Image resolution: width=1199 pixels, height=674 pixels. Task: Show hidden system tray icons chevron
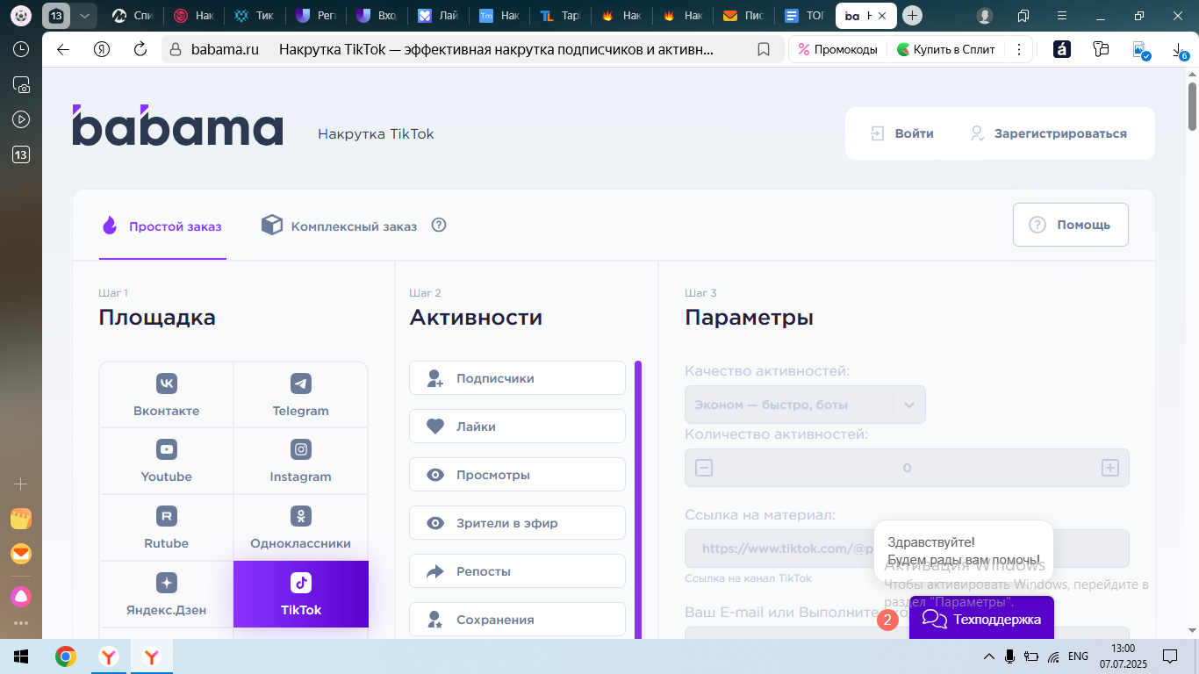pyautogui.click(x=989, y=656)
